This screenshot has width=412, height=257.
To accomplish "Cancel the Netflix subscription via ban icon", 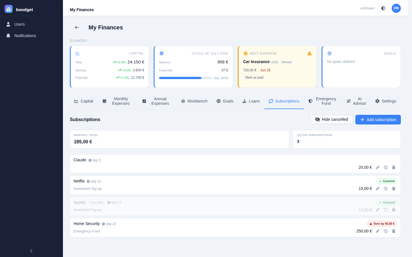I will click(386, 189).
